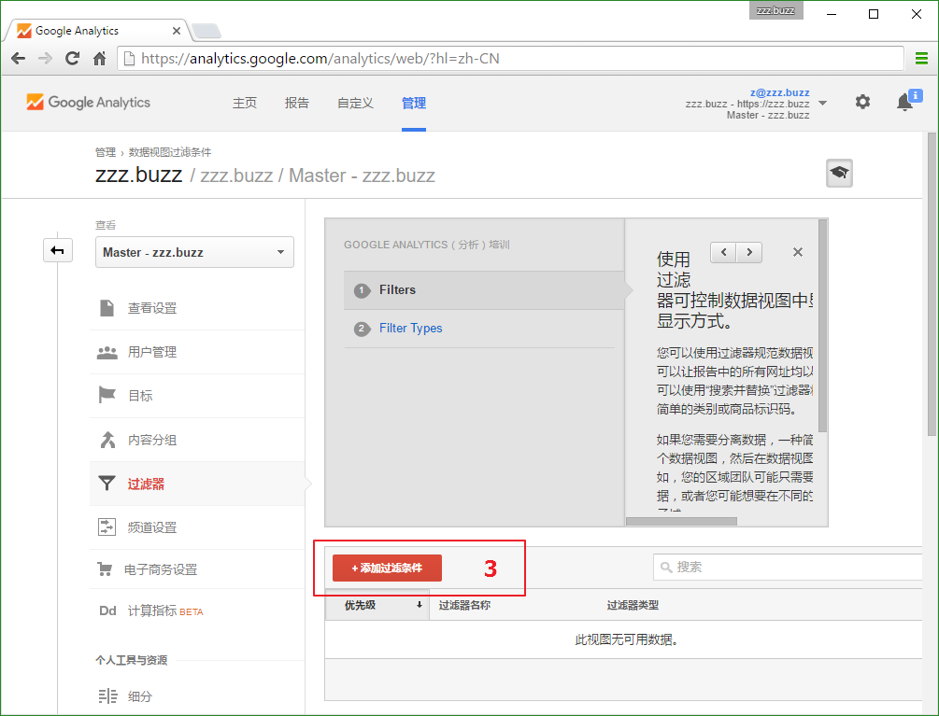Click the 频道设置 icon

coord(107,527)
